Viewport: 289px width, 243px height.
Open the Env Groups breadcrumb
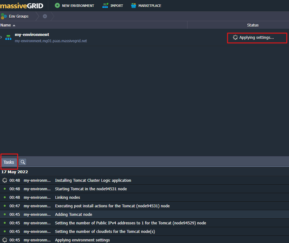click(x=19, y=16)
